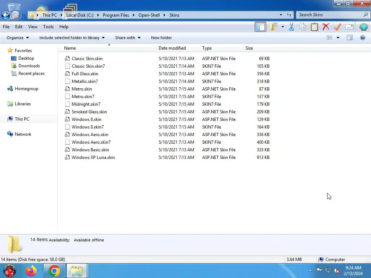371x278 pixels.
Task: Sort by the Size column header
Action: pyautogui.click(x=258, y=48)
